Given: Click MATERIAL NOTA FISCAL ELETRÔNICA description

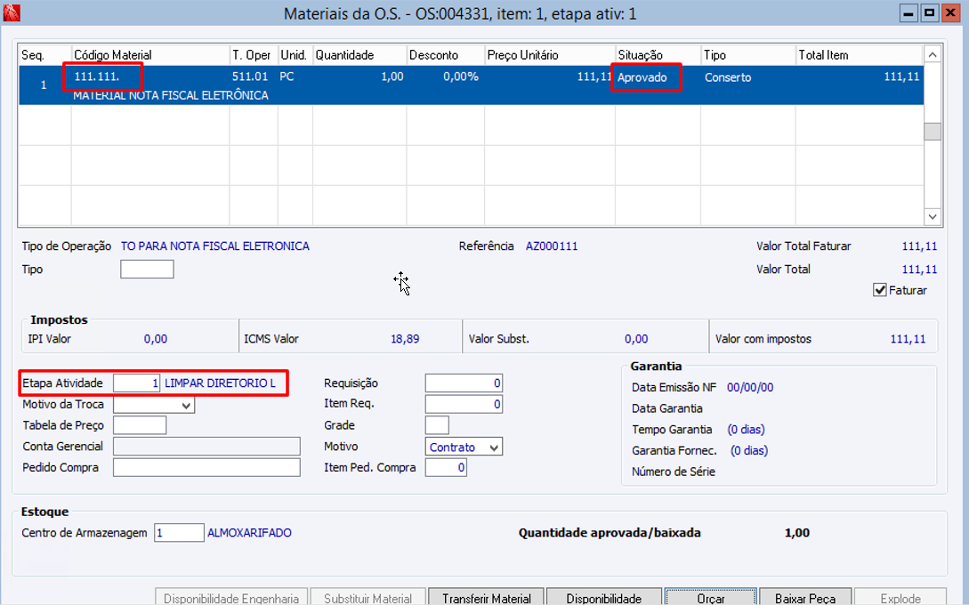Looking at the screenshot, I should pyautogui.click(x=171, y=96).
